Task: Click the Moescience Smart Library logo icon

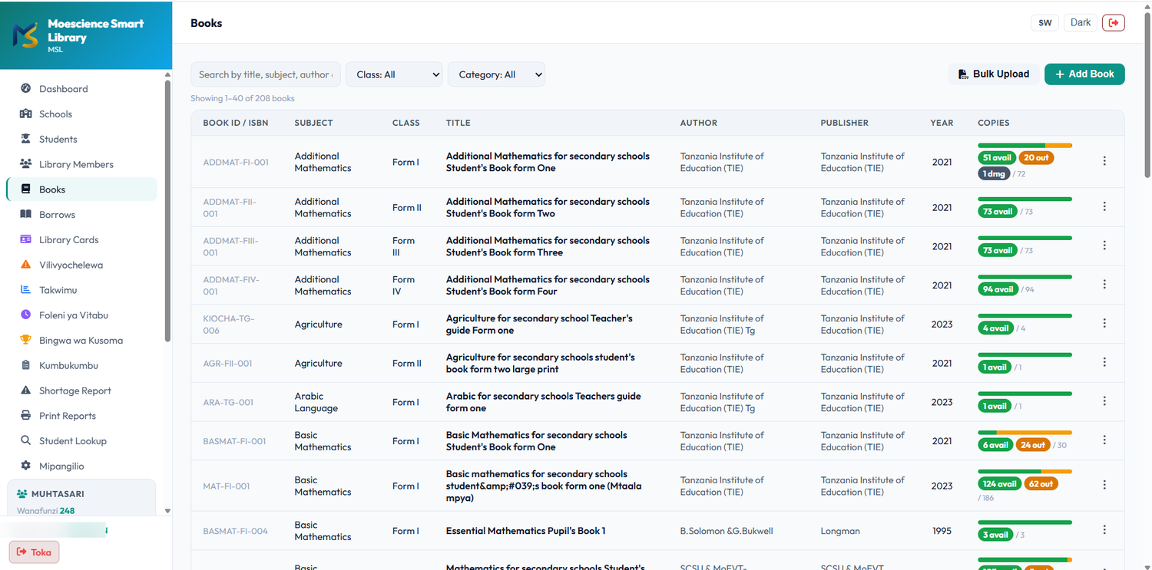Action: 25,35
